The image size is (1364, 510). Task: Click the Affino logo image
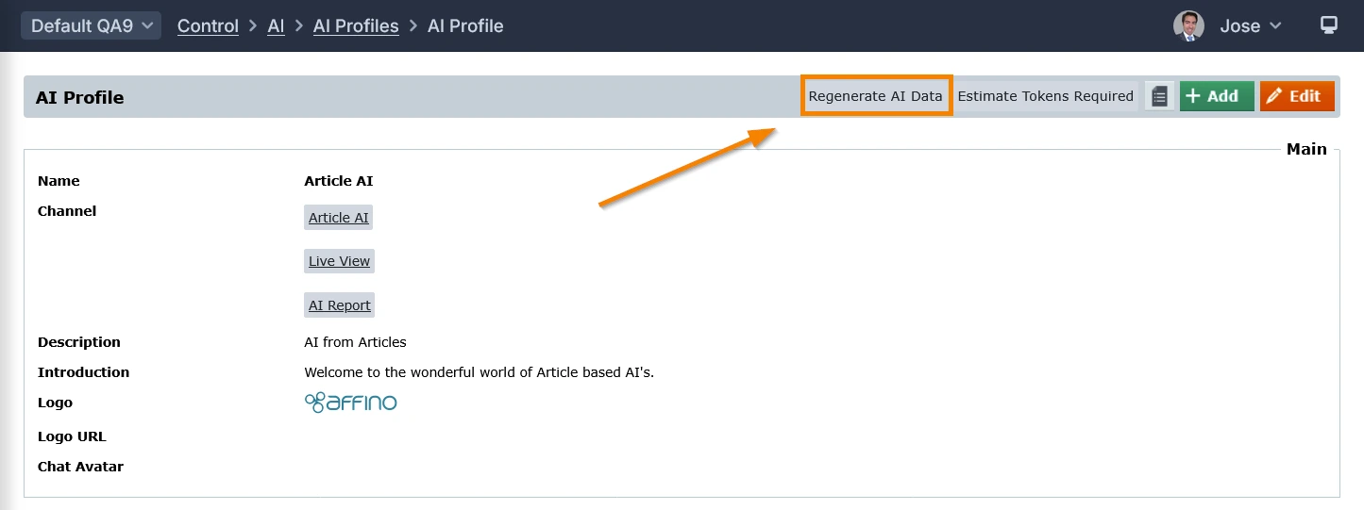pos(350,403)
